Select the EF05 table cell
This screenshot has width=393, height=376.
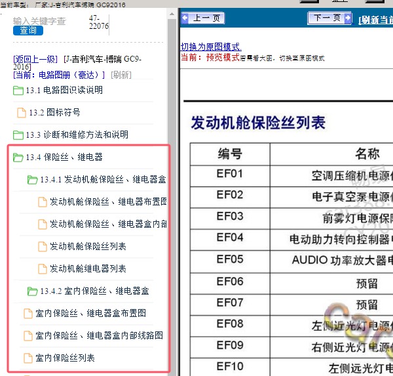point(230,261)
